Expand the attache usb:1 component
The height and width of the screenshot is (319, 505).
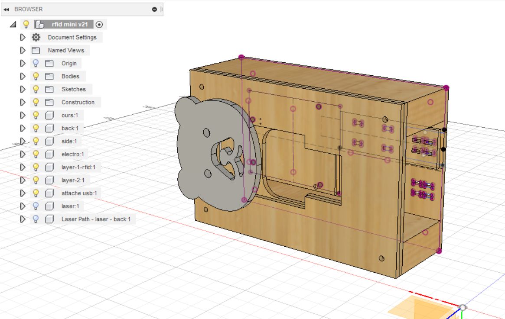(x=23, y=193)
